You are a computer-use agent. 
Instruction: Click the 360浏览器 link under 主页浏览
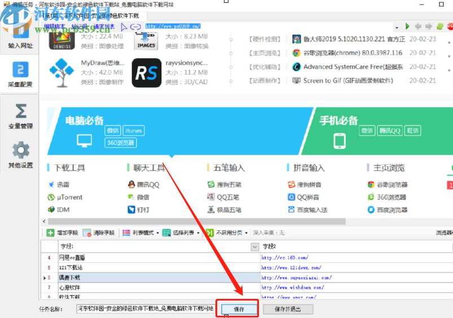(392, 197)
